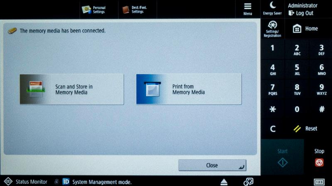Tap number 5 JKL key

point(297,69)
